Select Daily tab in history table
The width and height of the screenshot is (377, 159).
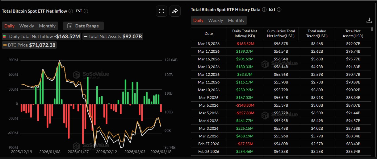coord(198,20)
